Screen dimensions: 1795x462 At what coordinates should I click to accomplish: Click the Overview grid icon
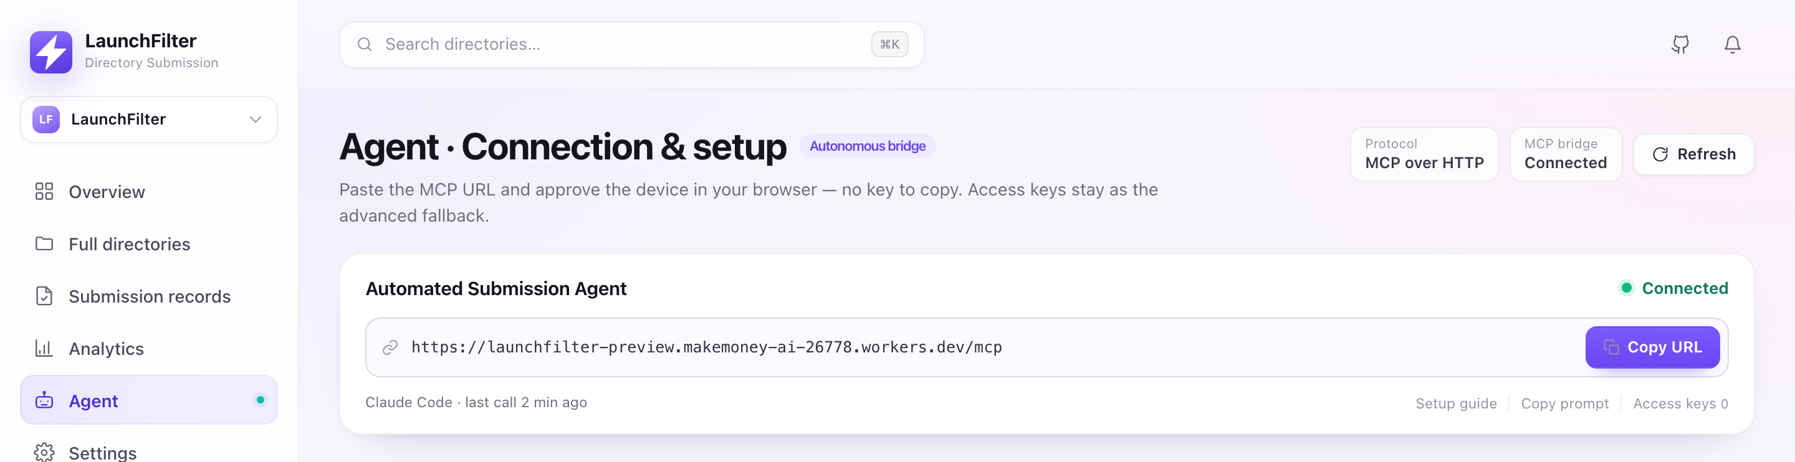click(x=44, y=191)
